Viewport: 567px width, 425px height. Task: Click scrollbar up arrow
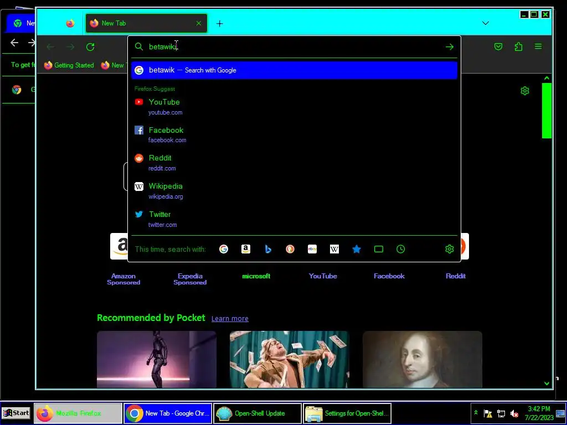[547, 78]
